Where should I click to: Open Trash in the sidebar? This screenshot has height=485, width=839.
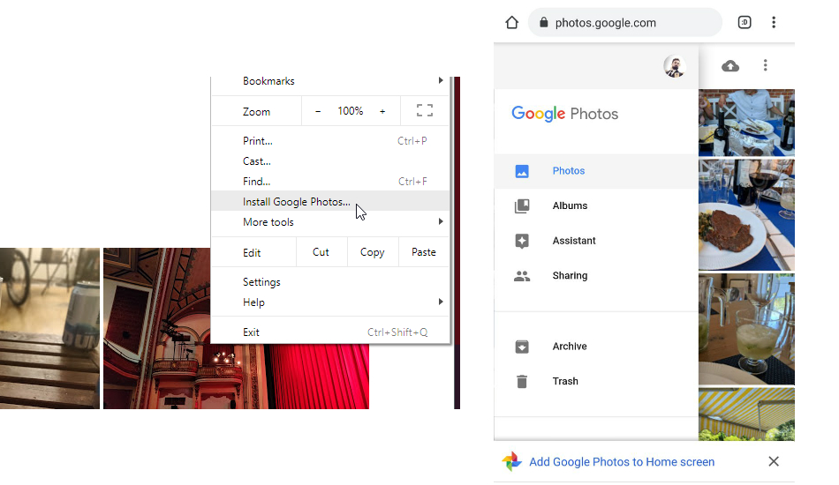[x=596, y=381]
